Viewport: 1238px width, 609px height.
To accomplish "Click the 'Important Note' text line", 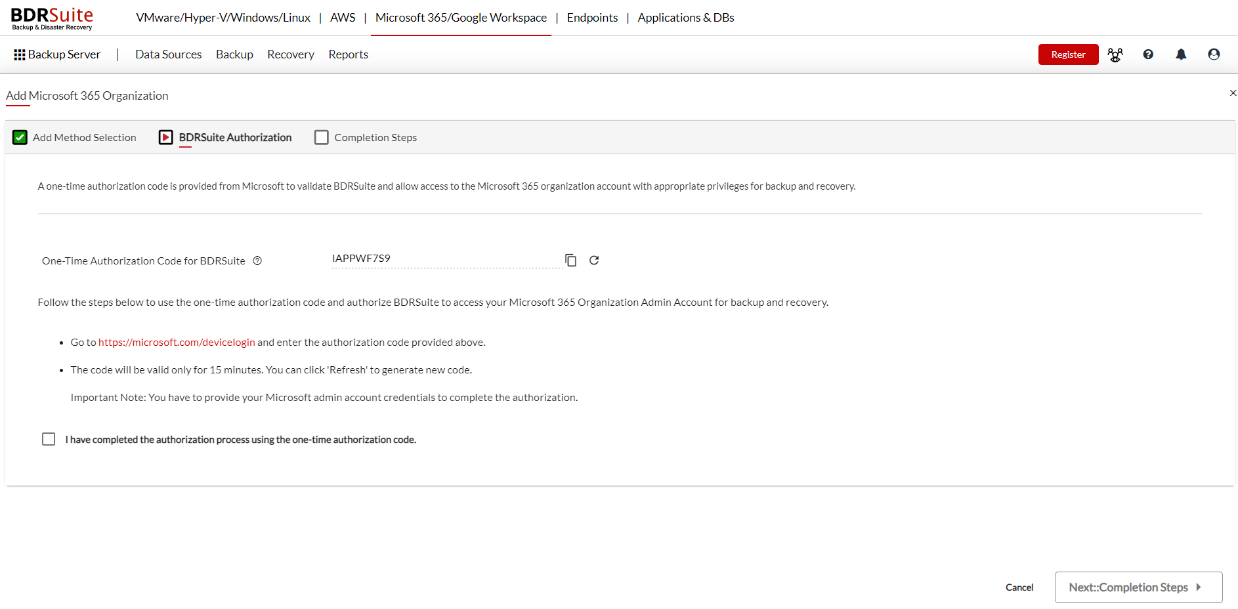I will (x=324, y=398).
